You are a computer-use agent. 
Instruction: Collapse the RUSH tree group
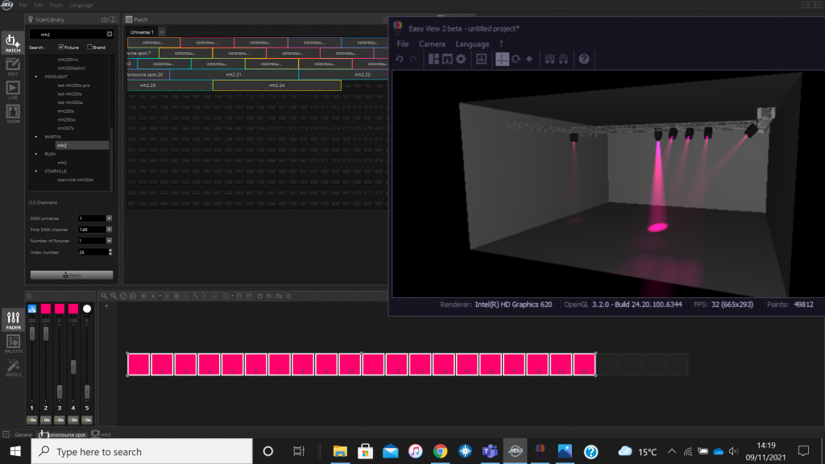(x=36, y=154)
